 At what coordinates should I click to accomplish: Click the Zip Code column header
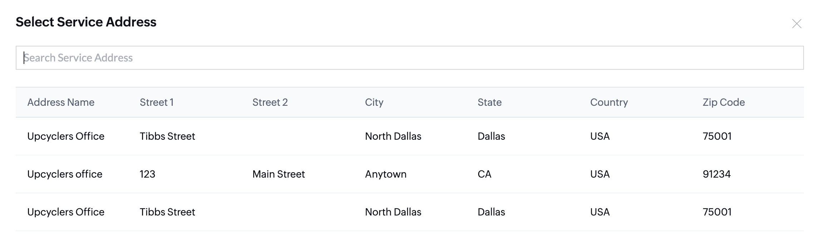(x=724, y=103)
